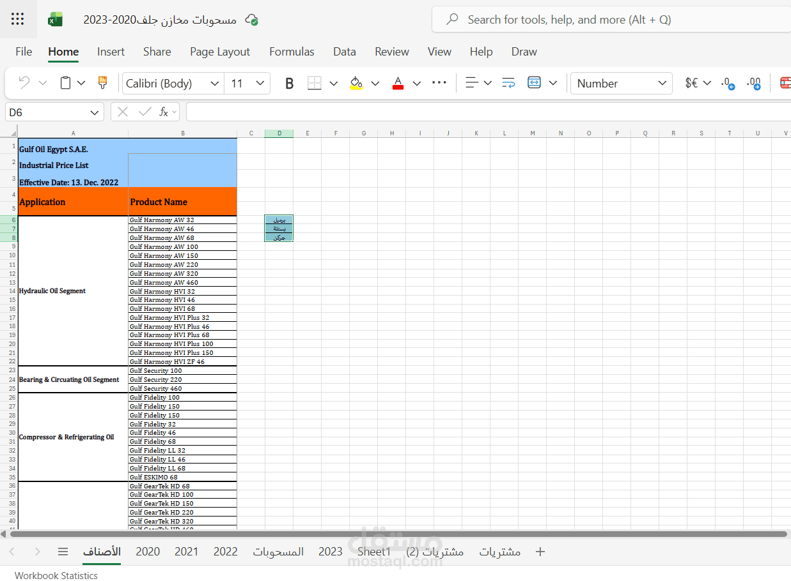Click the currency format icon

pyautogui.click(x=691, y=83)
